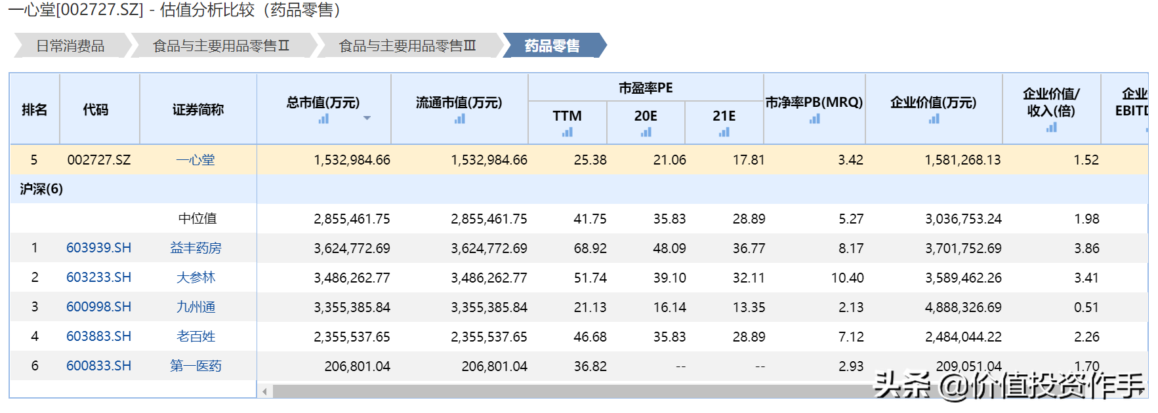Image resolution: width=1158 pixels, height=413 pixels.
Task: Click 第一医药 TTM value 36.82
Action: pyautogui.click(x=590, y=366)
